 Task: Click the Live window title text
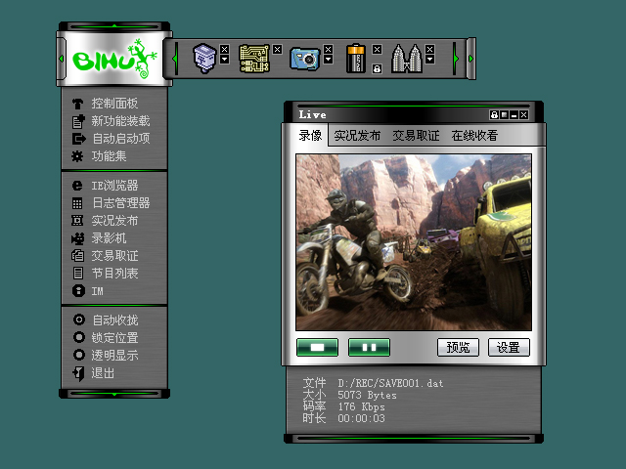(313, 115)
